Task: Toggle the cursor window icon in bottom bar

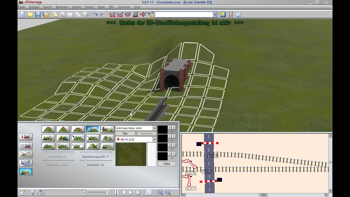Action: 149,192
